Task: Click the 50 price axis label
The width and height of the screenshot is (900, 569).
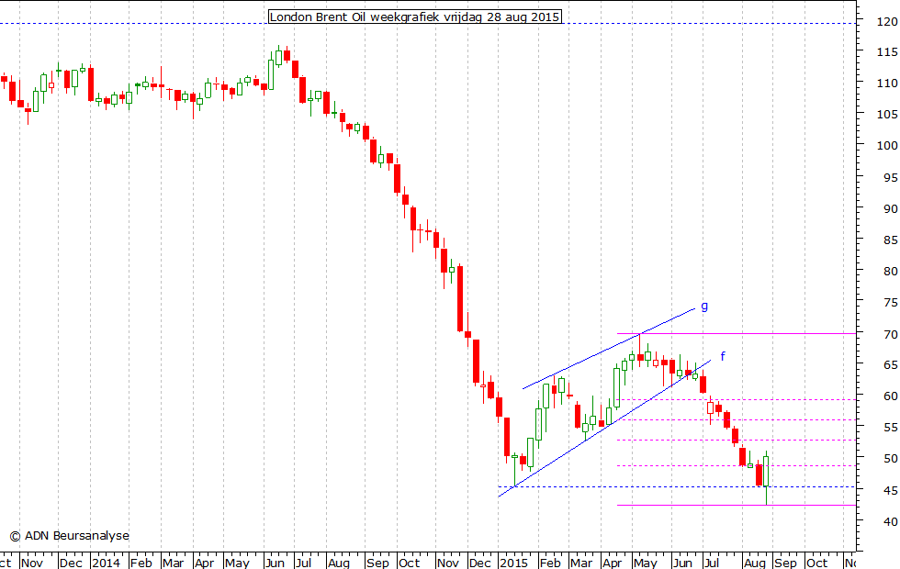Action: [x=890, y=459]
